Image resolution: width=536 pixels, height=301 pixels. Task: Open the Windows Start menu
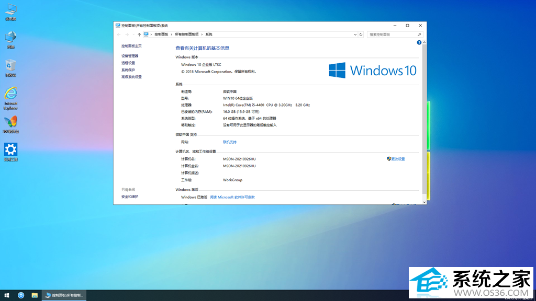point(7,295)
